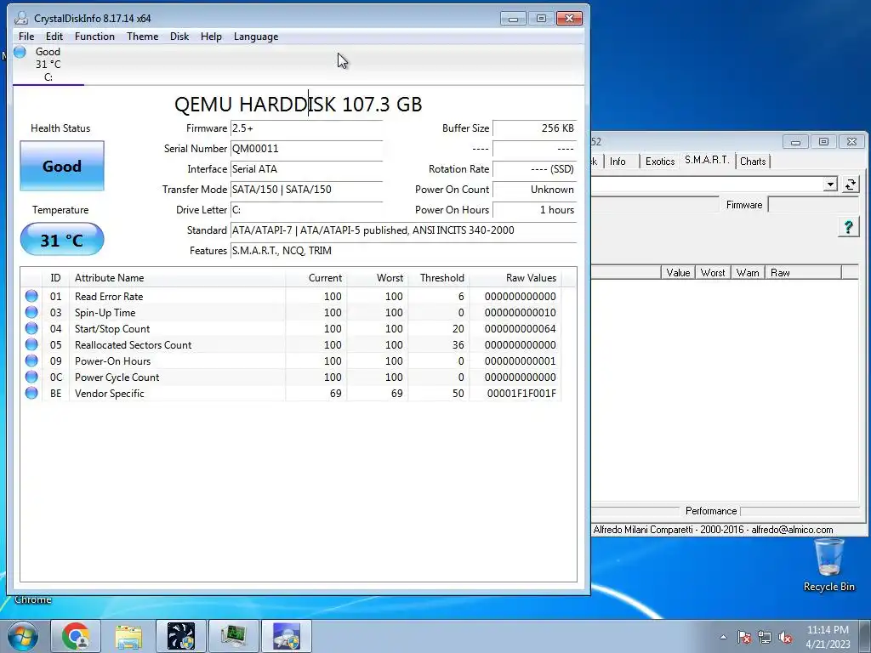Click the Raw Values column header

coord(514,278)
